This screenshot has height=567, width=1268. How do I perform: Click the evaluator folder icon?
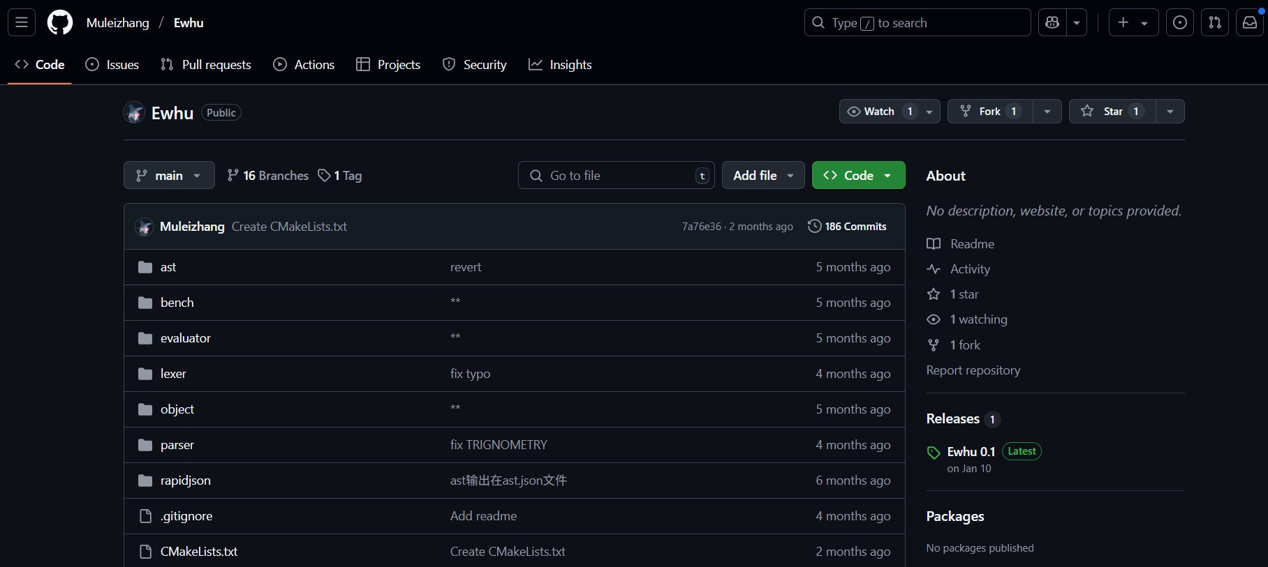145,338
